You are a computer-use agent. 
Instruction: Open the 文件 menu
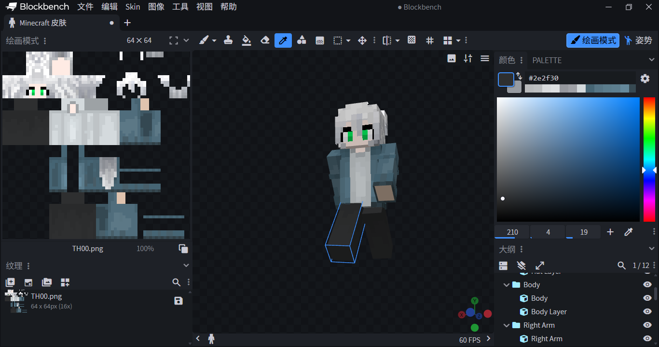(85, 7)
